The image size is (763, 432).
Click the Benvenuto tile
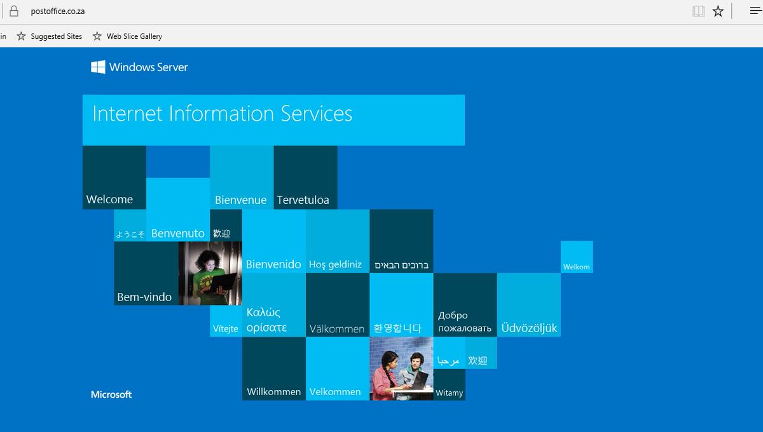coord(178,209)
